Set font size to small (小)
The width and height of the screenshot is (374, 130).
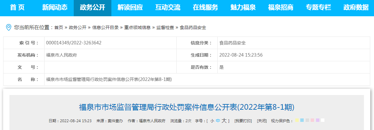[212, 121]
